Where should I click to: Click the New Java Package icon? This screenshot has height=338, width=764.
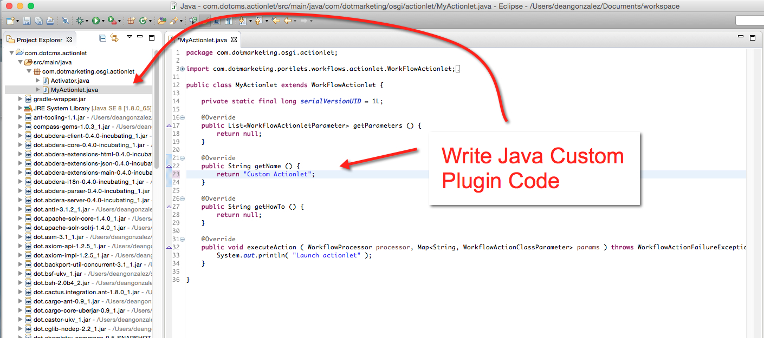point(131,21)
